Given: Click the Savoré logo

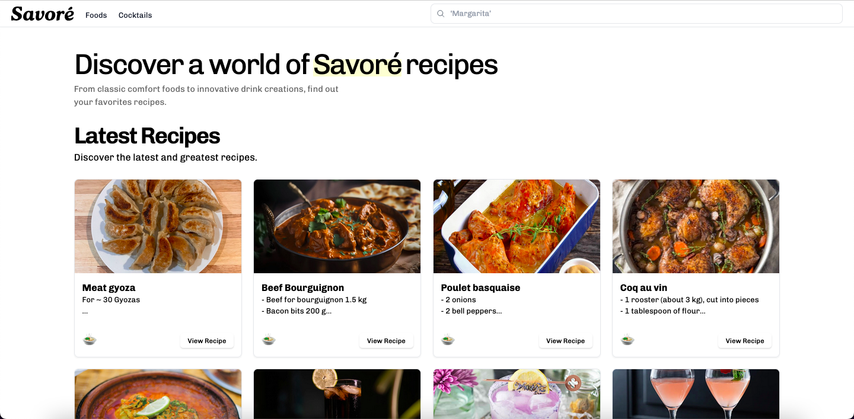Looking at the screenshot, I should [x=43, y=14].
